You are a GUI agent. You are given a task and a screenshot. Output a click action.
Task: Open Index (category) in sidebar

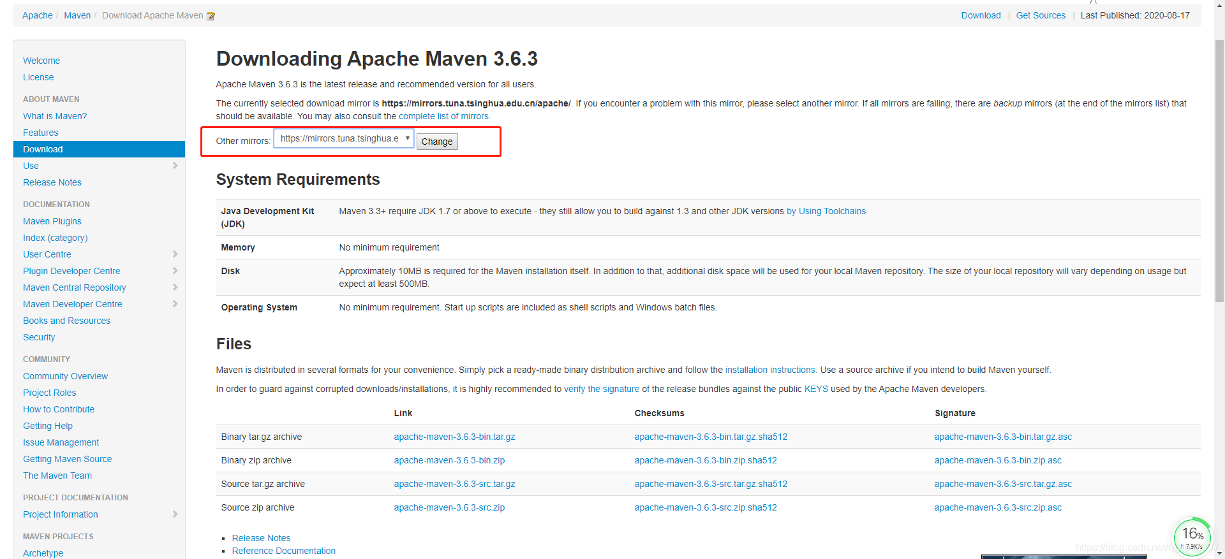56,238
